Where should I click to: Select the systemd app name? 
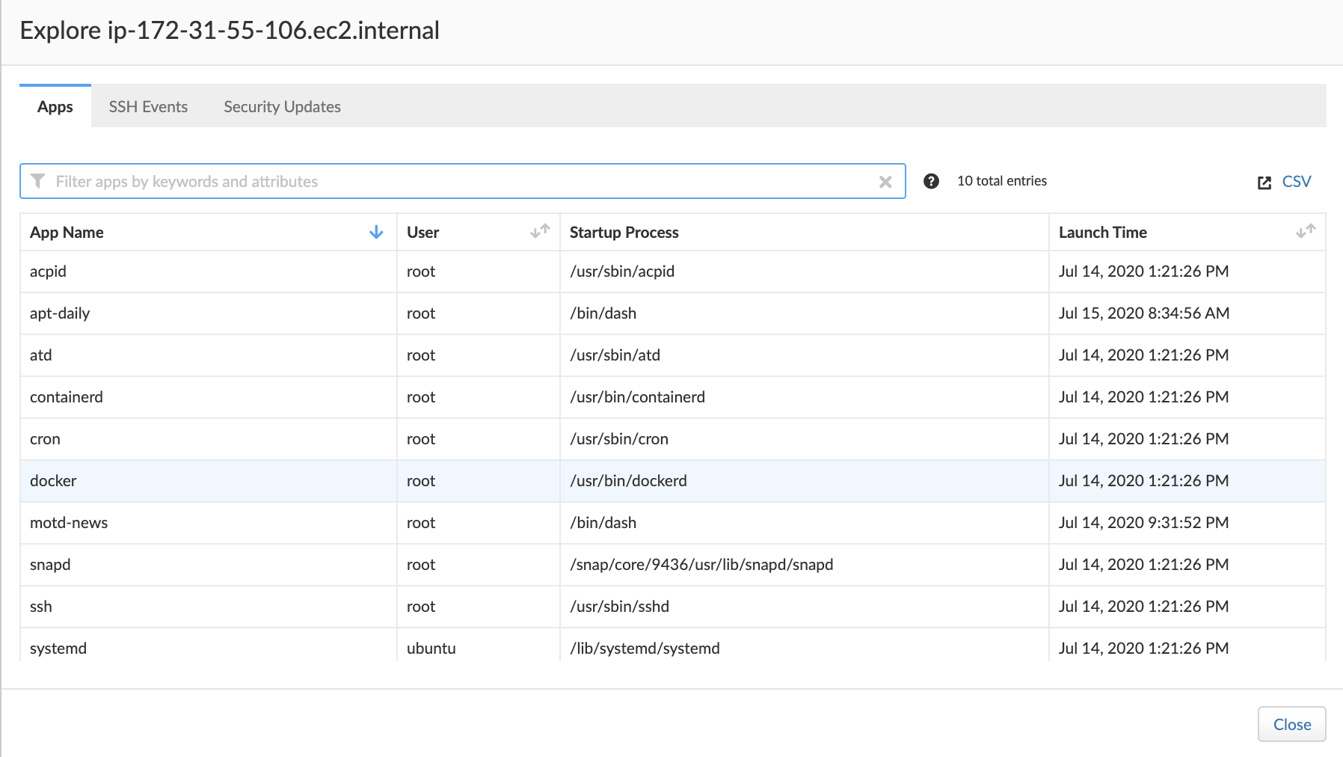coord(58,649)
